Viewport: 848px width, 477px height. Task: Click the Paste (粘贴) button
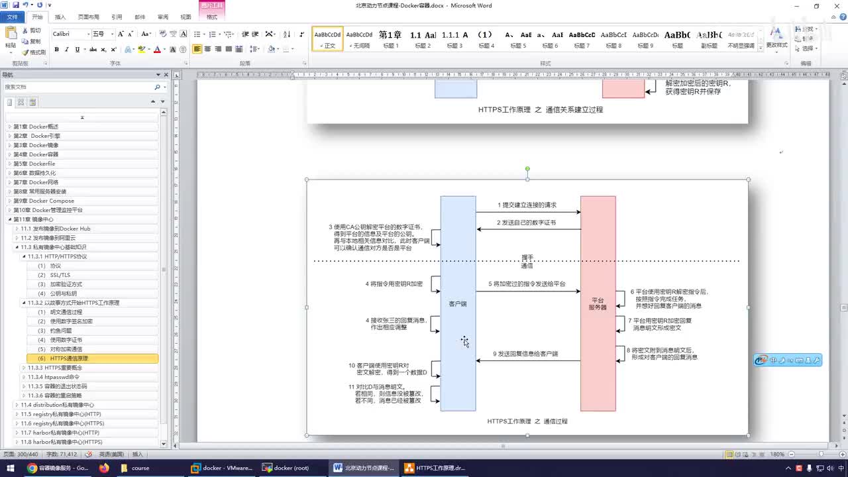[x=11, y=38]
